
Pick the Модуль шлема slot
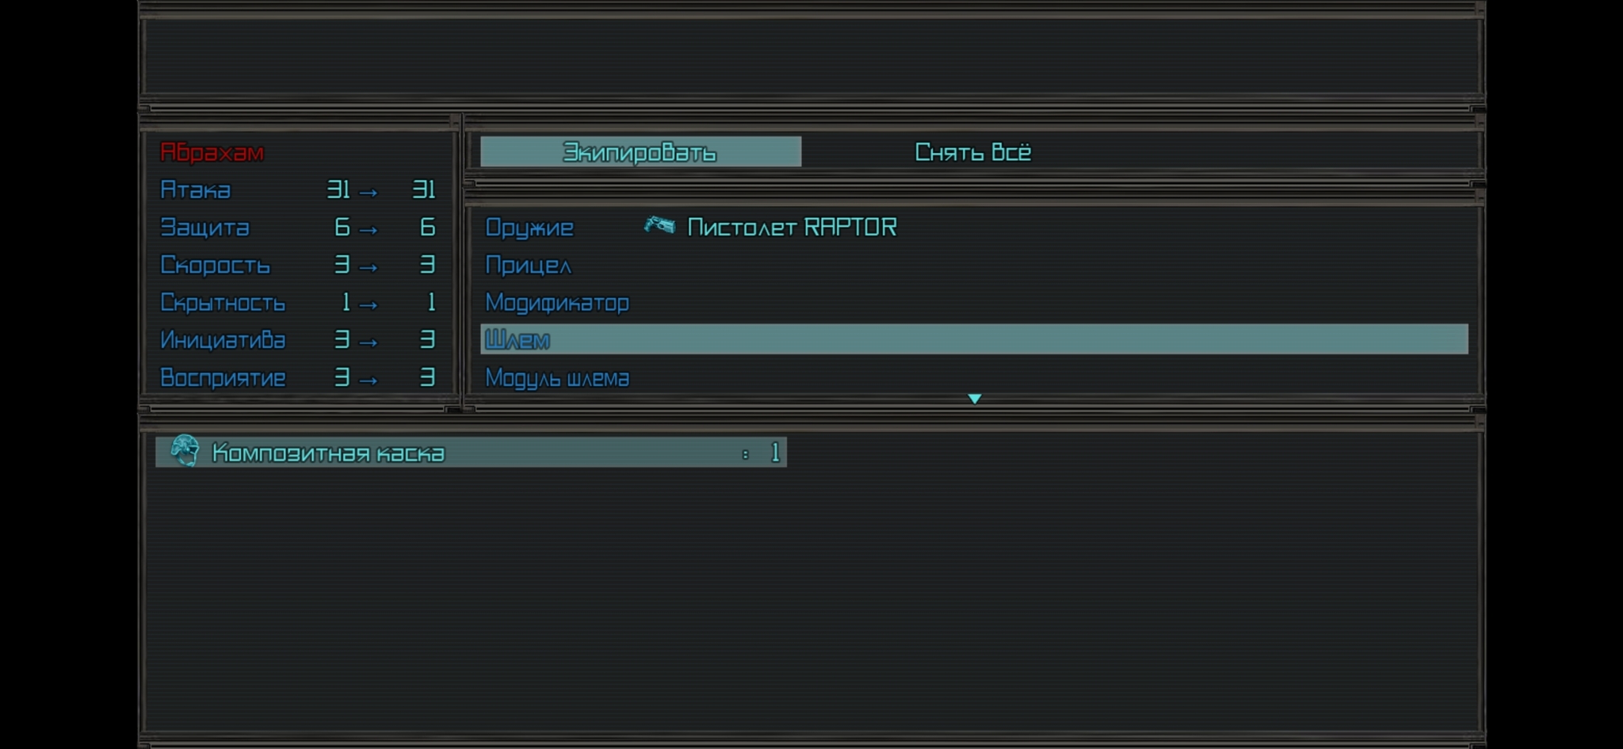556,378
